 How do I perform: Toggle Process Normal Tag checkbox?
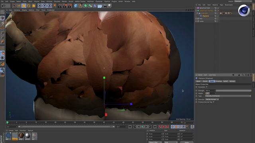click(x=214, y=102)
